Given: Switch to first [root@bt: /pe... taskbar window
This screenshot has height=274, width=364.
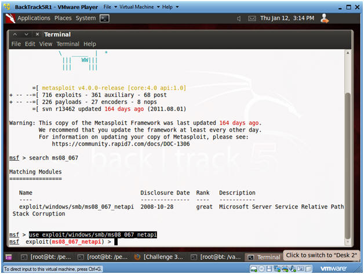Looking at the screenshot, I should coord(46,257).
